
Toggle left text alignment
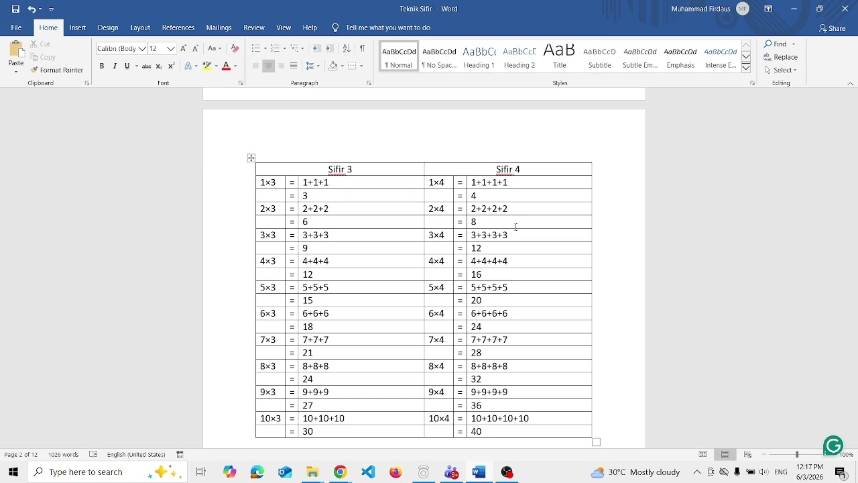pyautogui.click(x=255, y=66)
